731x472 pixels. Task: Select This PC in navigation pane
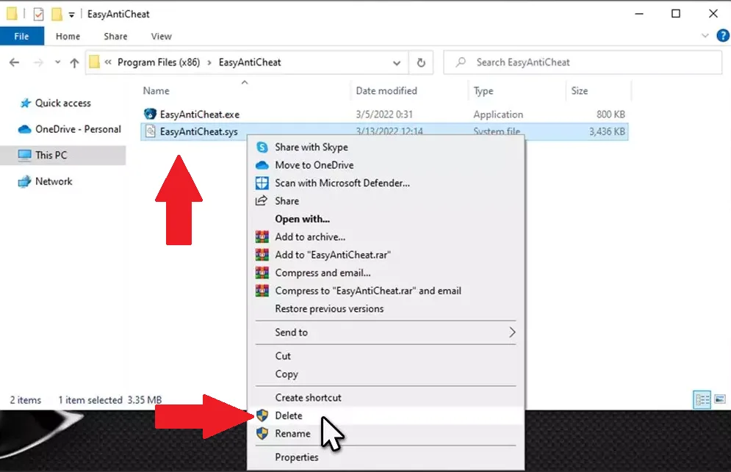(51, 155)
